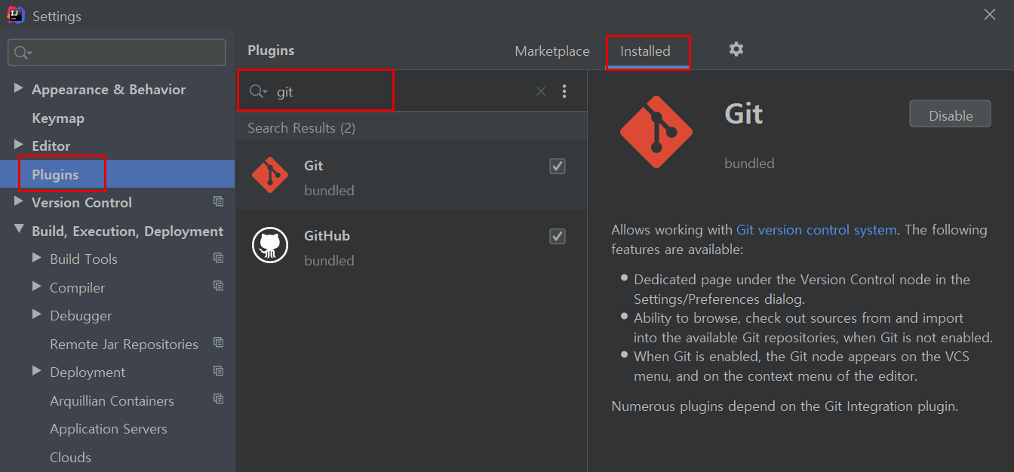Image resolution: width=1014 pixels, height=472 pixels.
Task: Click the Git title in details pane
Action: point(744,114)
